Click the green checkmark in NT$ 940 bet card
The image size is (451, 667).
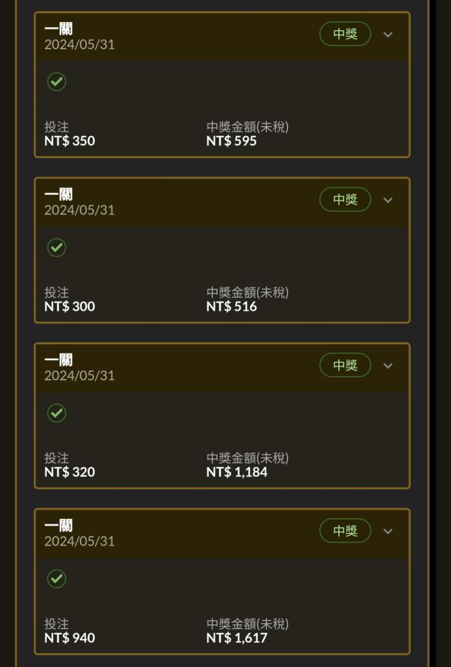57,578
